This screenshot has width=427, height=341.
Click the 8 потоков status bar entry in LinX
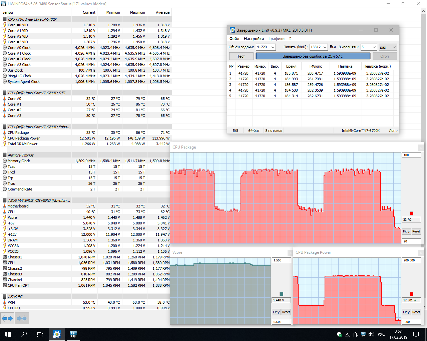coord(274,131)
